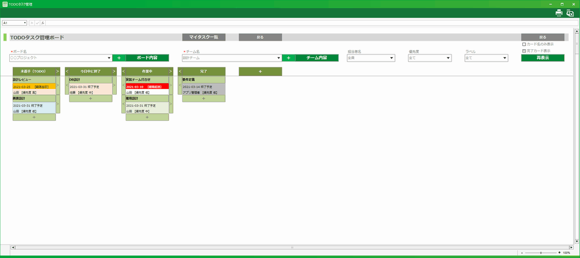This screenshot has height=258, width=580.
Task: Open the 優先度 filter dropdown
Action: (448, 58)
